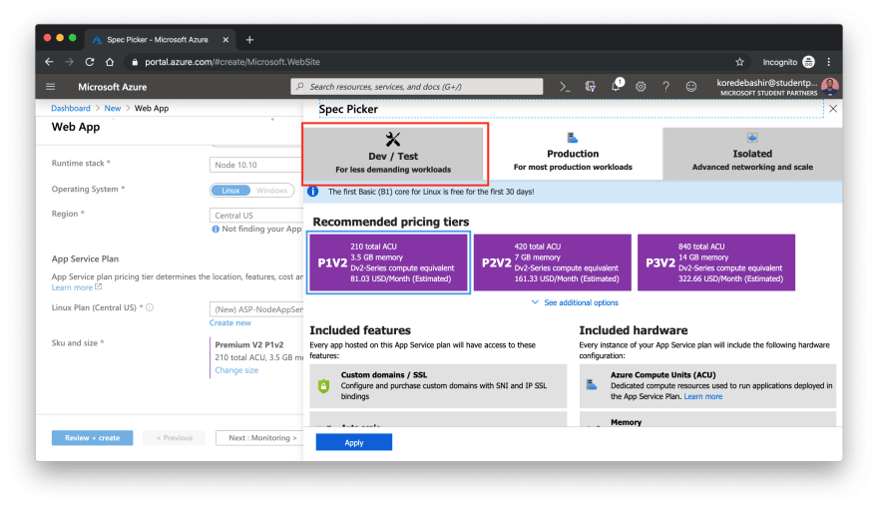Select the P3V2 pricing tier card
Image resolution: width=878 pixels, height=508 pixels.
tap(716, 262)
